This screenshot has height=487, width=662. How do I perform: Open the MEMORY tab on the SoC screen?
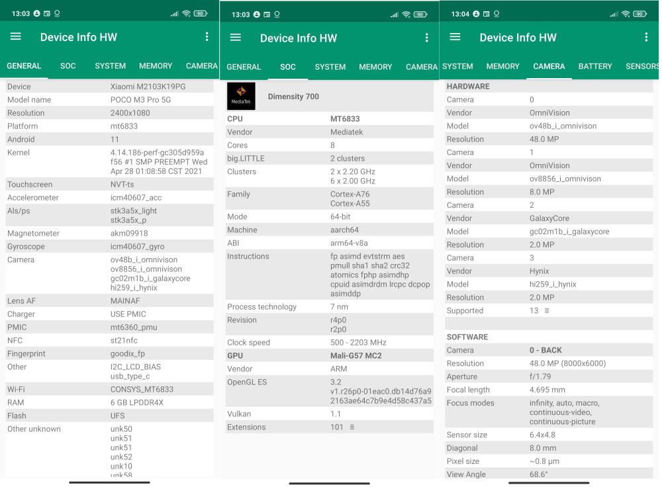click(376, 67)
